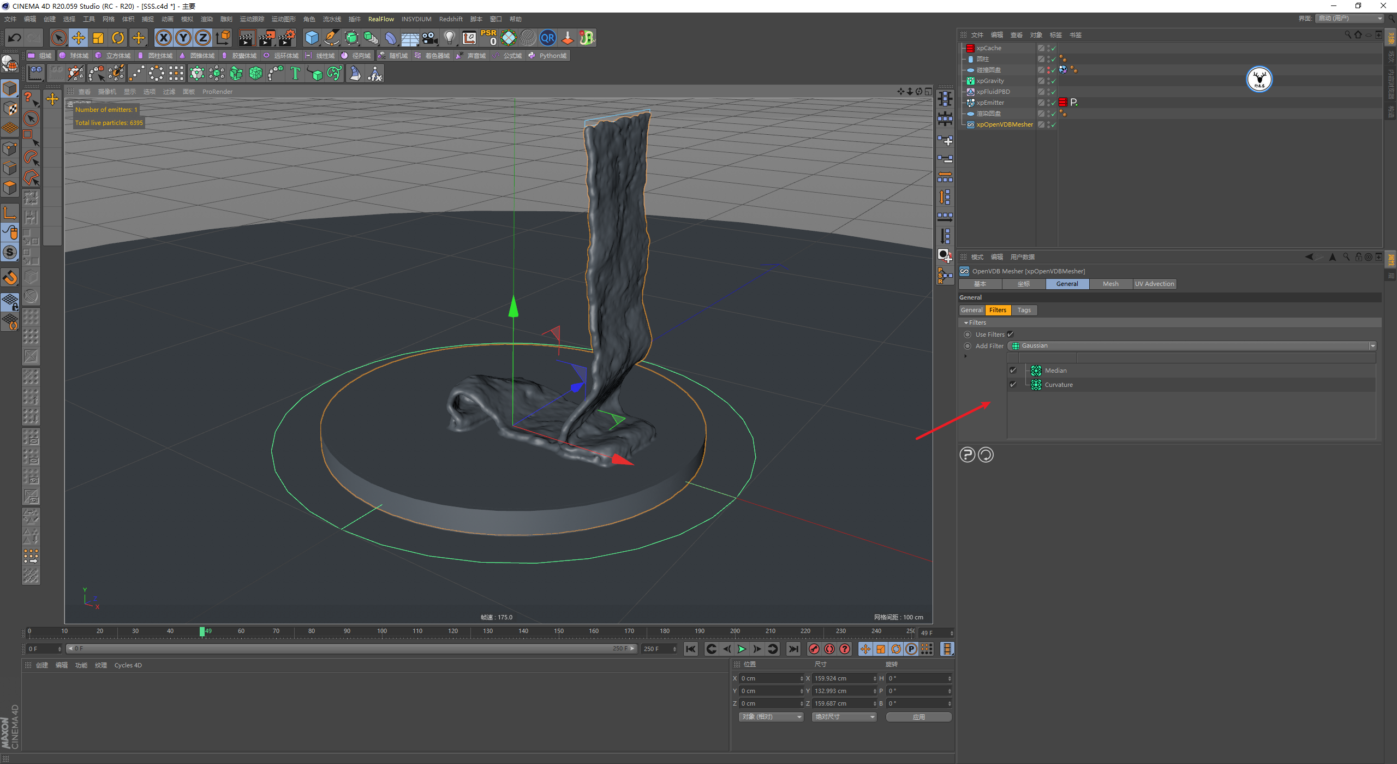
Task: Disable the Curvature filter checkbox
Action: coord(1013,385)
